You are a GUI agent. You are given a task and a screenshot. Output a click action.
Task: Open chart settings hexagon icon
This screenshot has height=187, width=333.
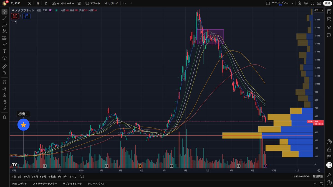click(306, 3)
